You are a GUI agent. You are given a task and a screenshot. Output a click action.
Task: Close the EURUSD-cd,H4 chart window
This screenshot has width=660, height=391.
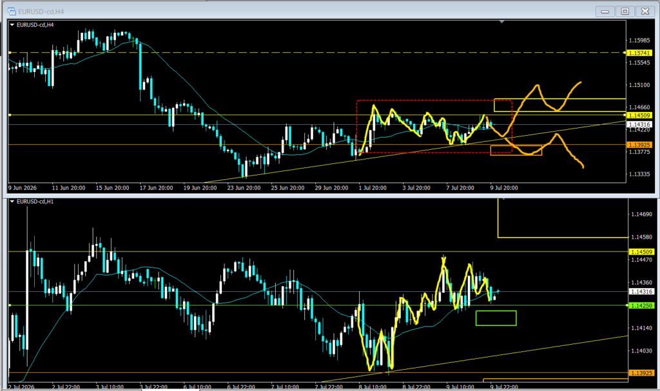(x=645, y=12)
